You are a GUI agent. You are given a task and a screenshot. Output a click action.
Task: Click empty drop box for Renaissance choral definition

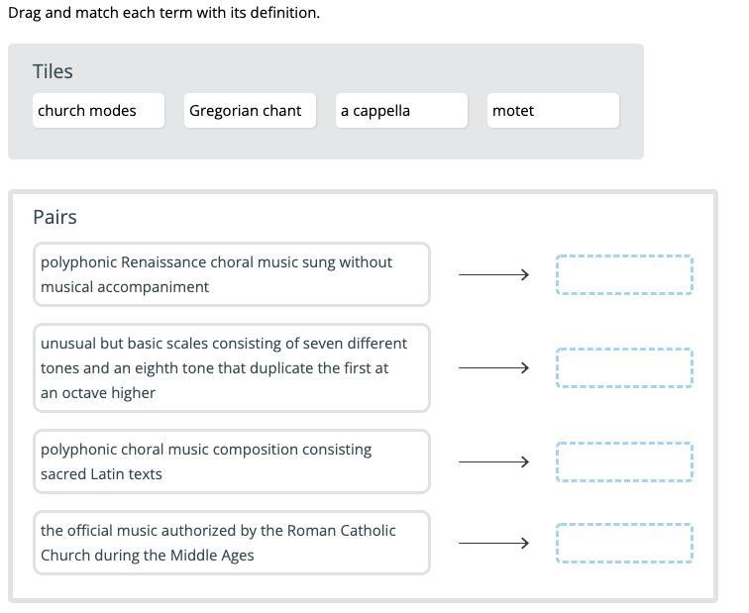[624, 274]
